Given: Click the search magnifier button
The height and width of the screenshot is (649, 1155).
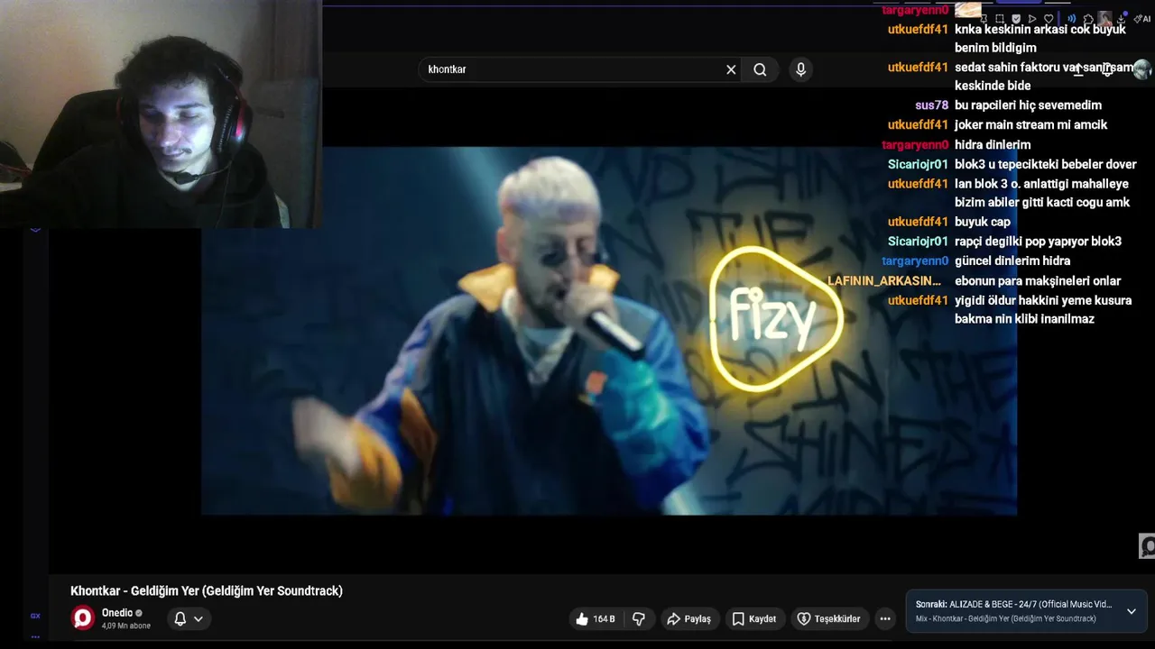Looking at the screenshot, I should pos(760,69).
